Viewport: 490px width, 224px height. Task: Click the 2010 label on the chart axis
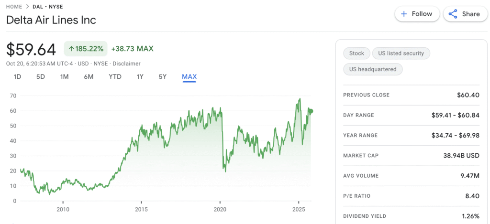tap(63, 208)
